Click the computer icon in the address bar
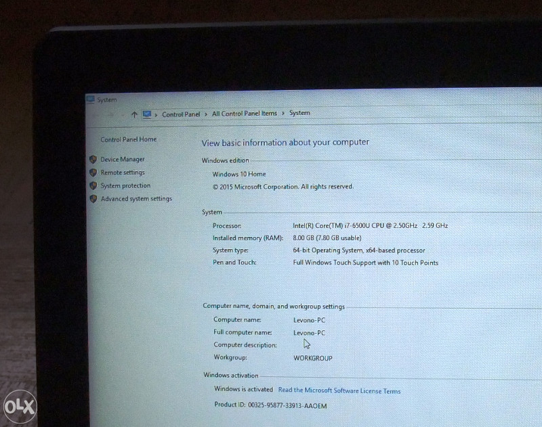This screenshot has height=427, width=542. coord(147,114)
